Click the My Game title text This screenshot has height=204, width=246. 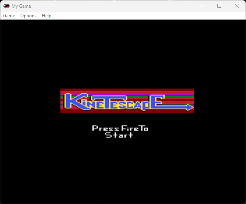click(21, 6)
